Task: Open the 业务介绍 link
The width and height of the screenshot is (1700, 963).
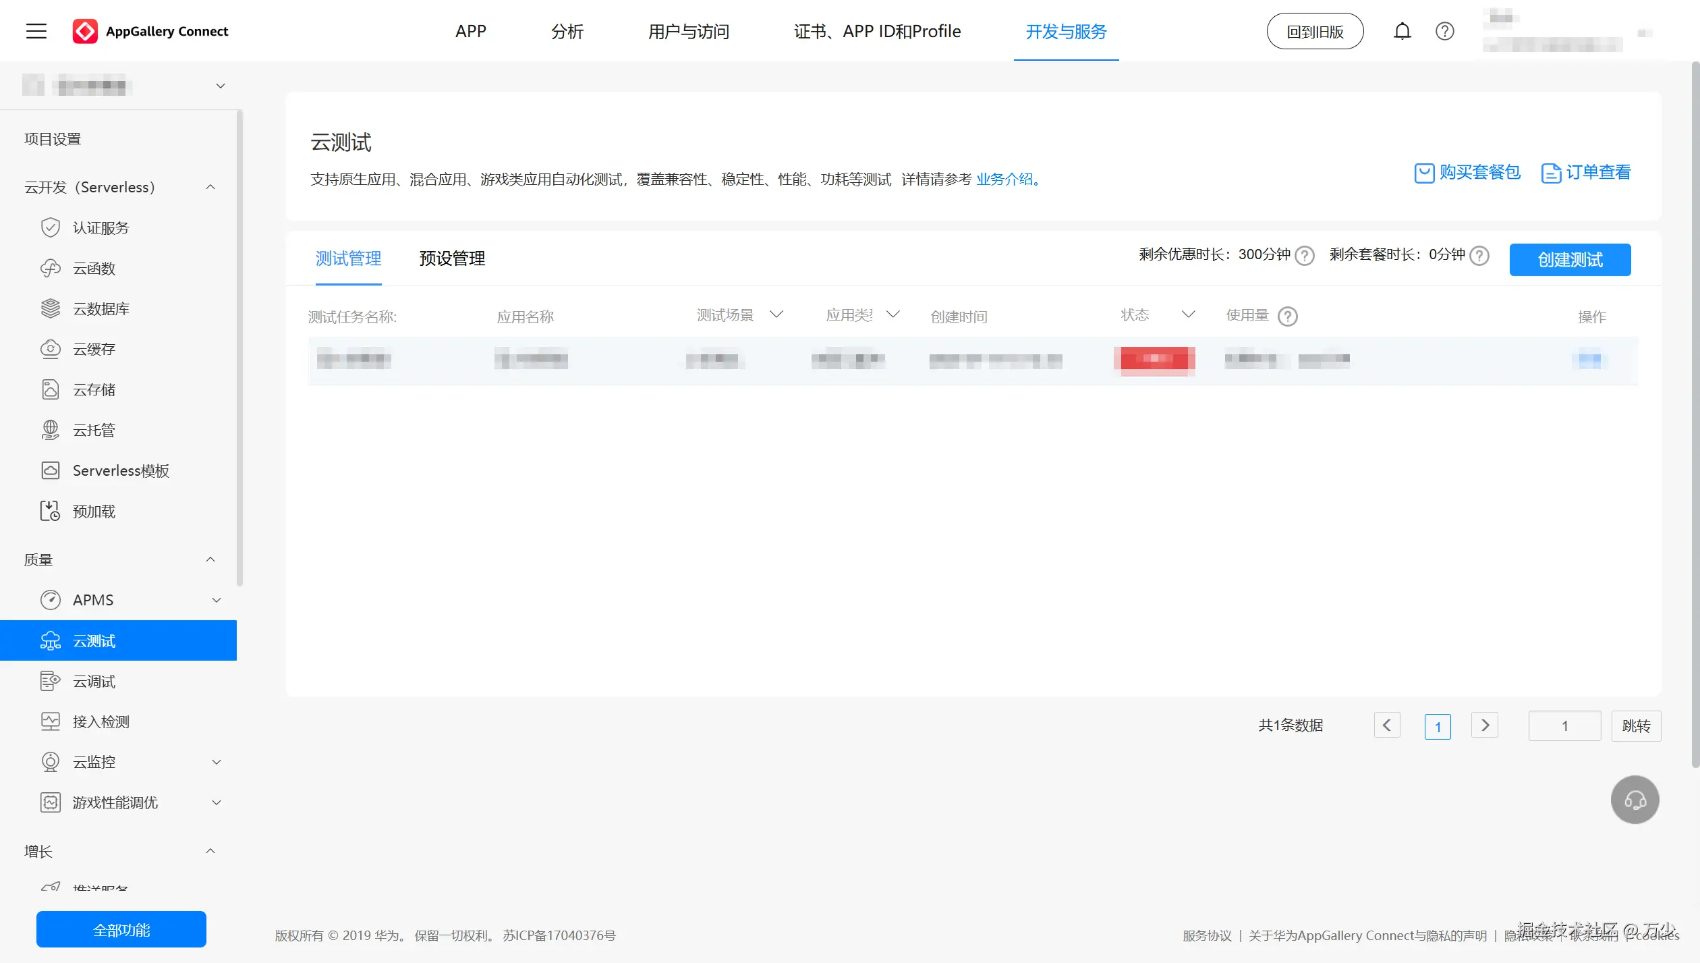Action: [x=1005, y=180]
